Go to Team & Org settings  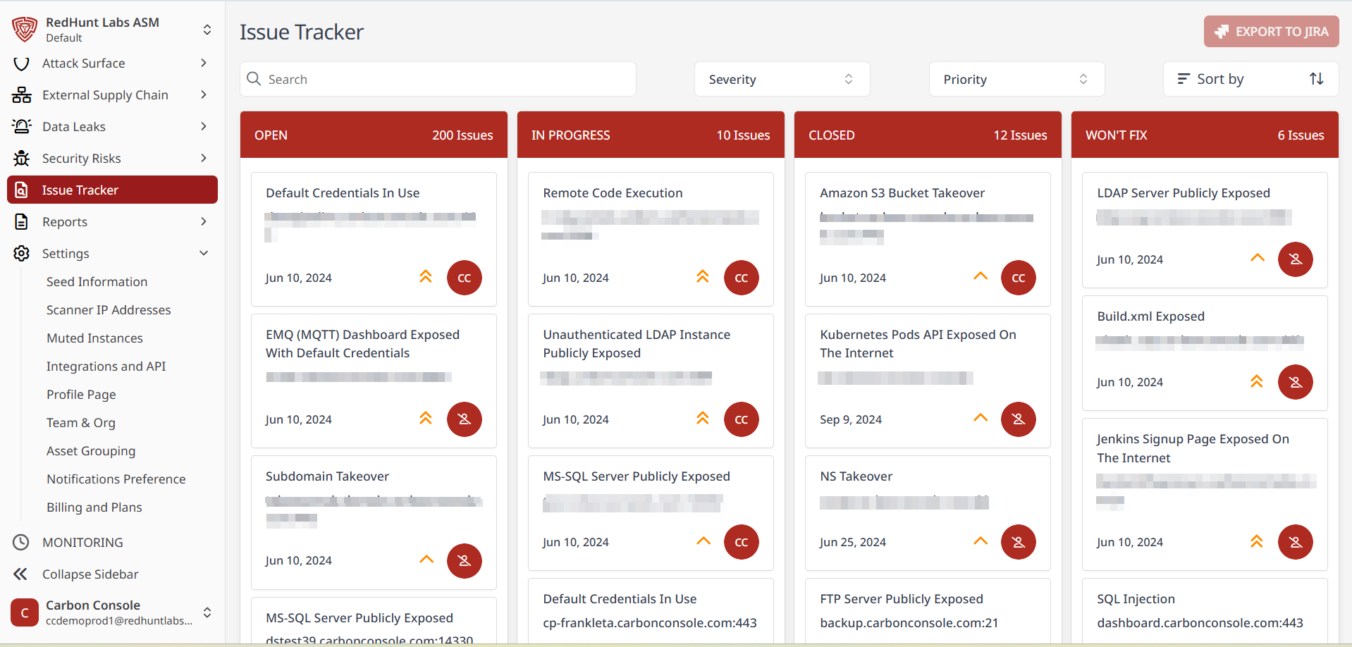coord(81,423)
